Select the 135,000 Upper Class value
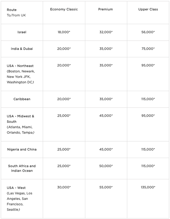Screen dimensions: 170x219 pos(148,187)
